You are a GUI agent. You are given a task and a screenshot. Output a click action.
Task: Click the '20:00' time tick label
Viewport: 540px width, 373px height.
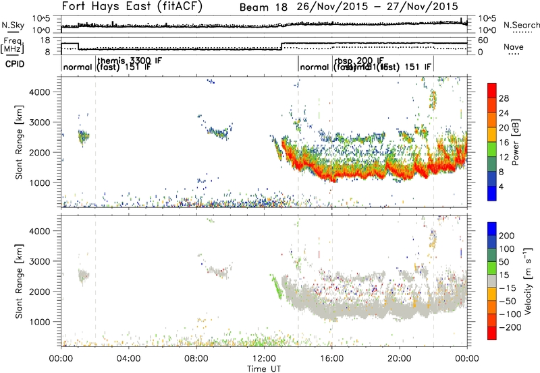pos(400,359)
